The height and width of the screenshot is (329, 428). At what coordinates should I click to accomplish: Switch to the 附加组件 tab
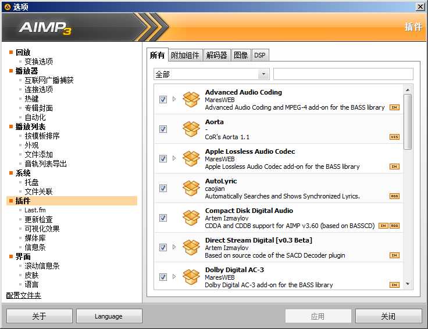tap(185, 55)
